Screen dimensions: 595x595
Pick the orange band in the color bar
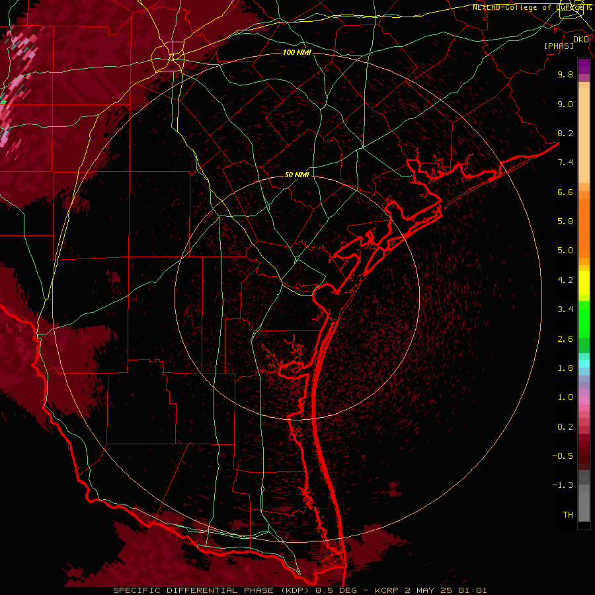[x=584, y=227]
